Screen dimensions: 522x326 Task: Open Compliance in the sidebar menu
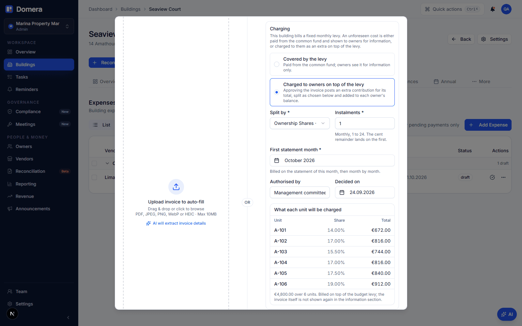click(39, 111)
